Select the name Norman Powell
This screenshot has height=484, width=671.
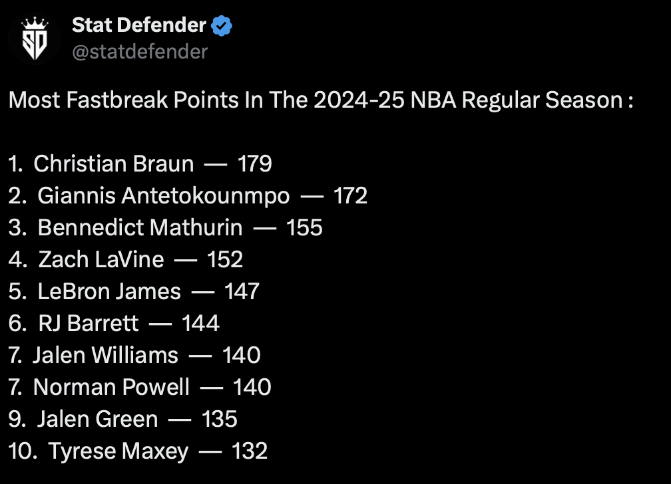[x=111, y=387]
